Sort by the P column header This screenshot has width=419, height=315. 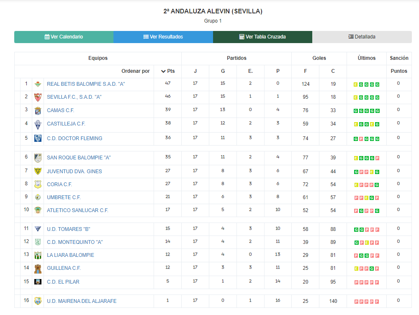coord(278,71)
